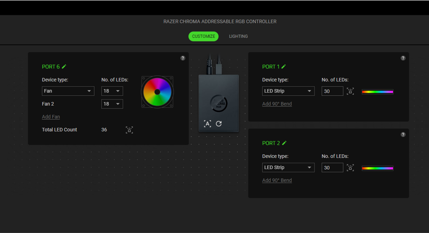Screen dimensions: 429x233
Task: Edit the PORT 1 name with pencil icon
Action: pos(284,67)
